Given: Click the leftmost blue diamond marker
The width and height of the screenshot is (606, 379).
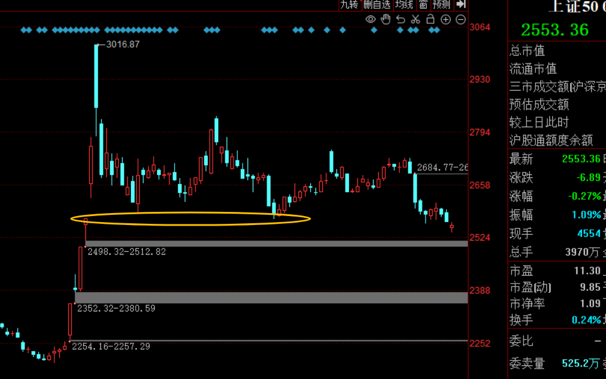Looking at the screenshot, I should (23, 29).
